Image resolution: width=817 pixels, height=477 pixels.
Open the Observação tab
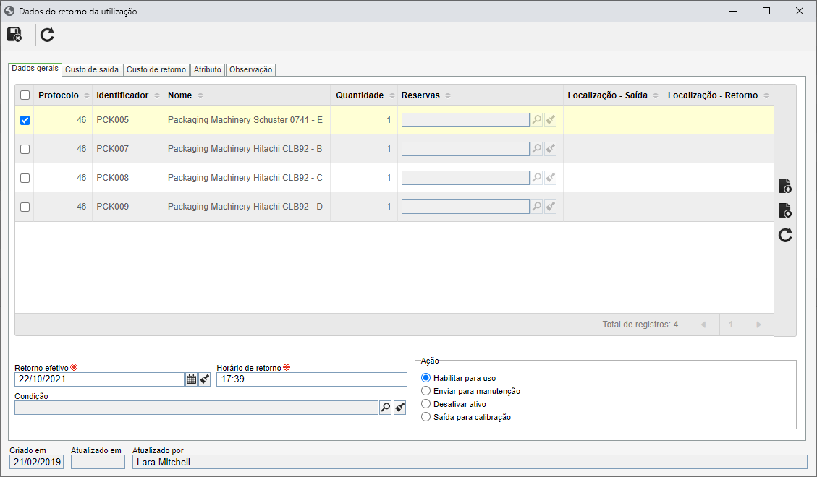(250, 69)
